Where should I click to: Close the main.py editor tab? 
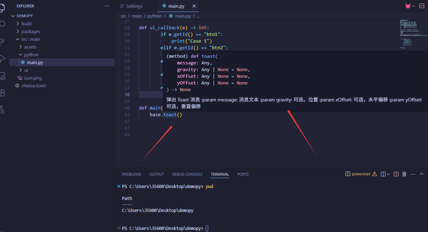coord(194,6)
